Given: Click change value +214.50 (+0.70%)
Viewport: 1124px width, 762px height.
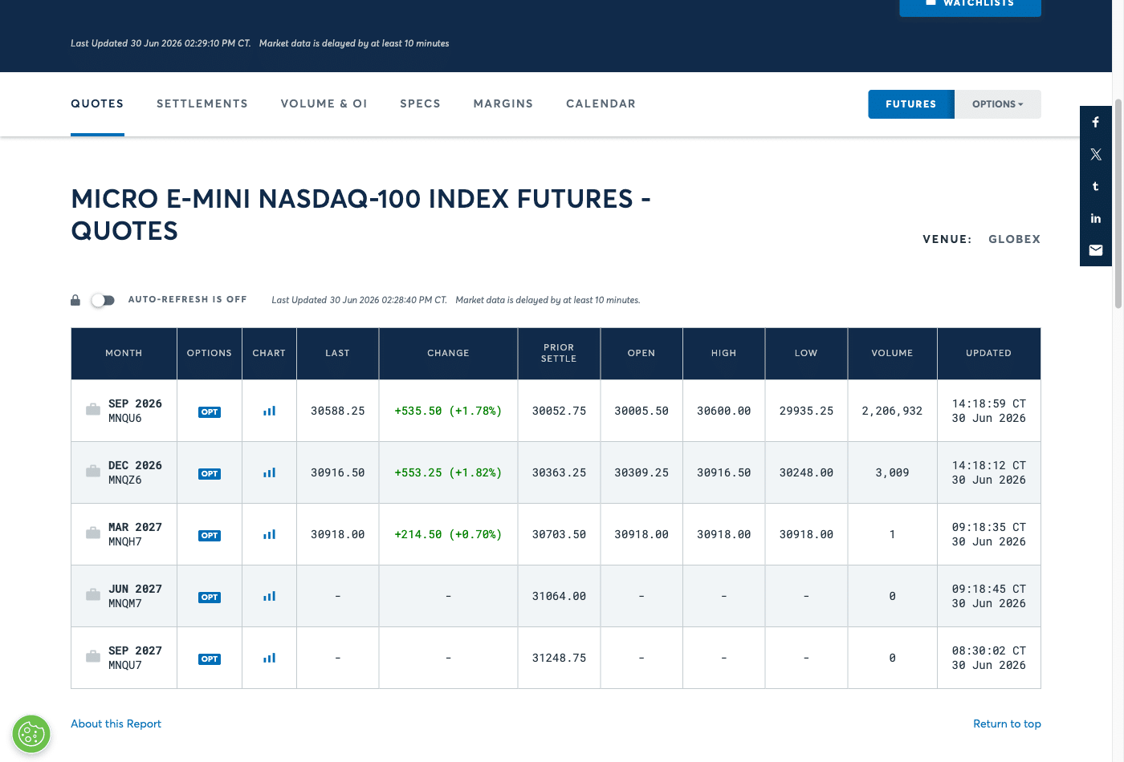Looking at the screenshot, I should (448, 534).
